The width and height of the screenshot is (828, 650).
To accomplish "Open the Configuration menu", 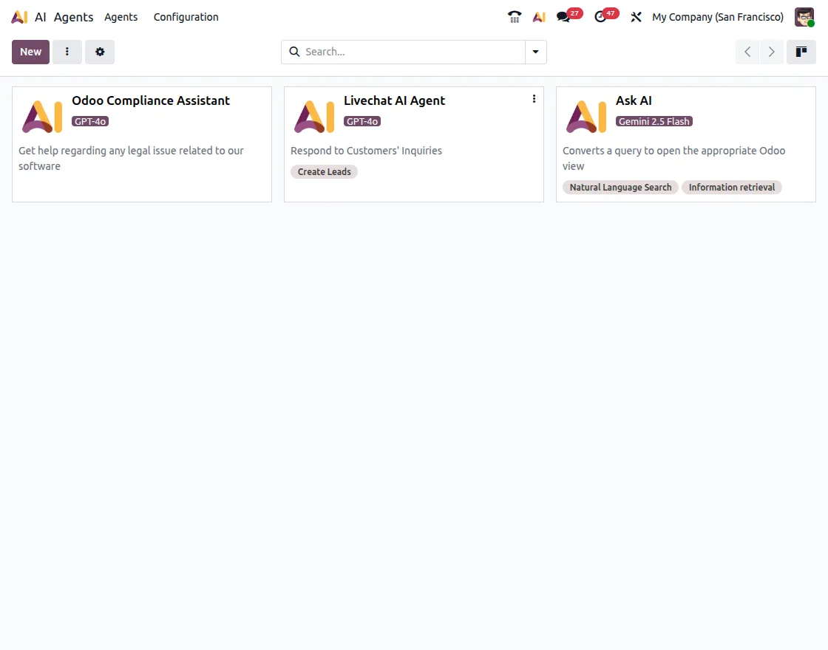I will [x=186, y=17].
